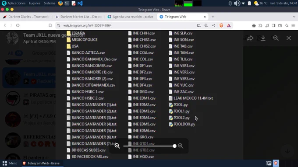Image resolution: width=298 pixels, height=167 pixels.
Task: Switch to the Darknet Market List tab
Action: 79,17
